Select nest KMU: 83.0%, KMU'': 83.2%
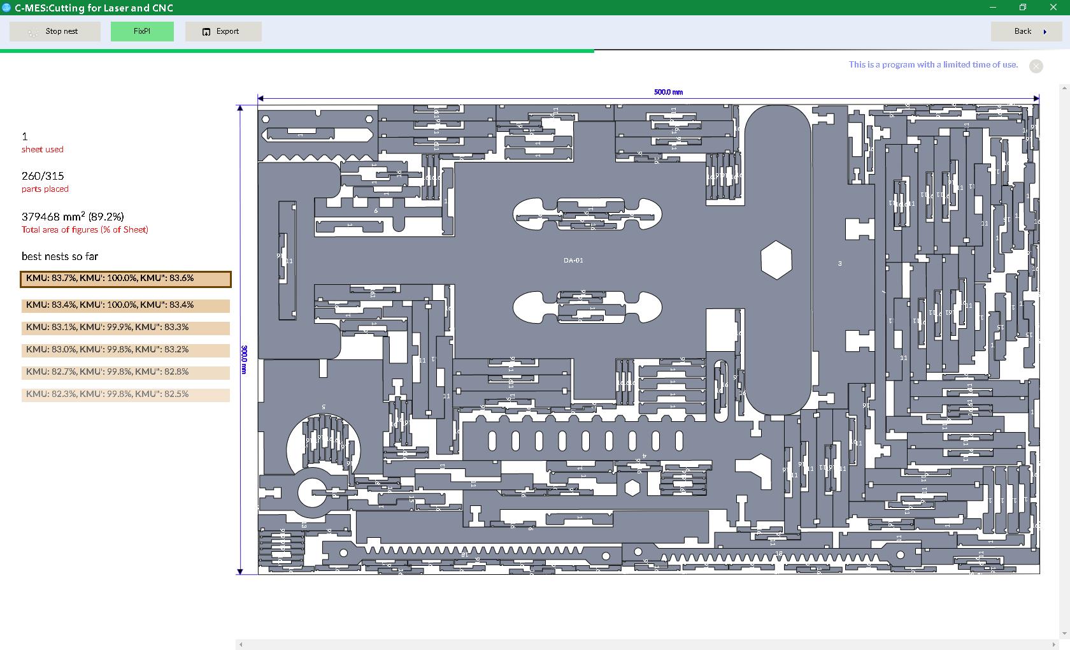This screenshot has width=1070, height=650. (x=125, y=350)
